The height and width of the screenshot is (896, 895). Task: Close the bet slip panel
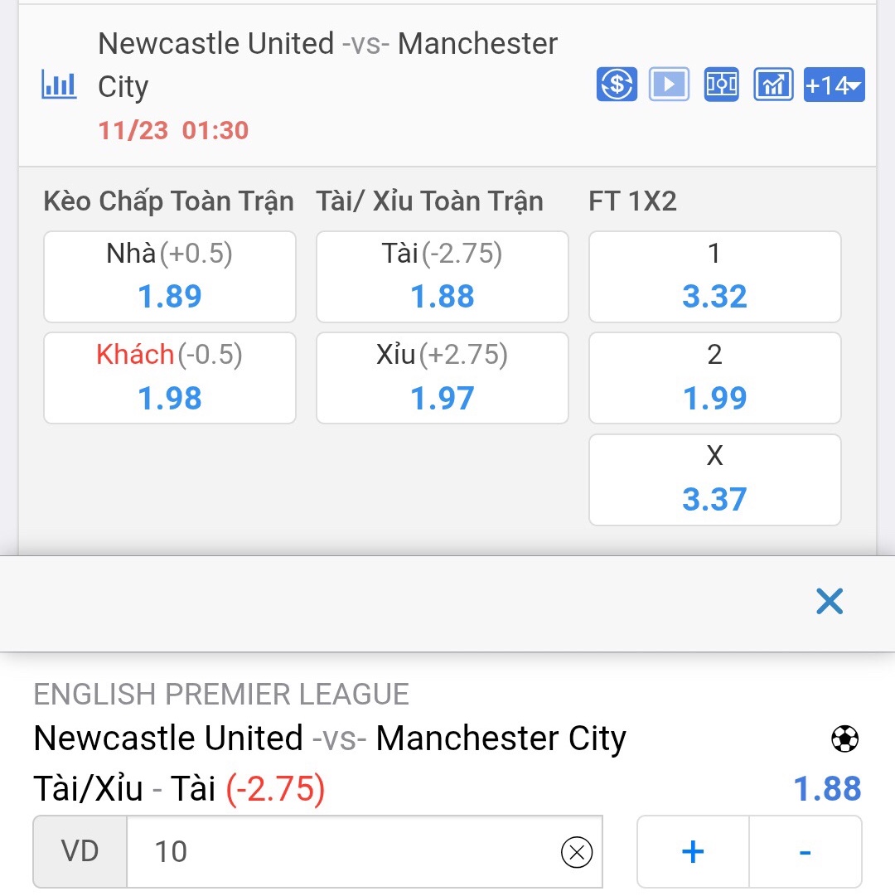coord(829,602)
